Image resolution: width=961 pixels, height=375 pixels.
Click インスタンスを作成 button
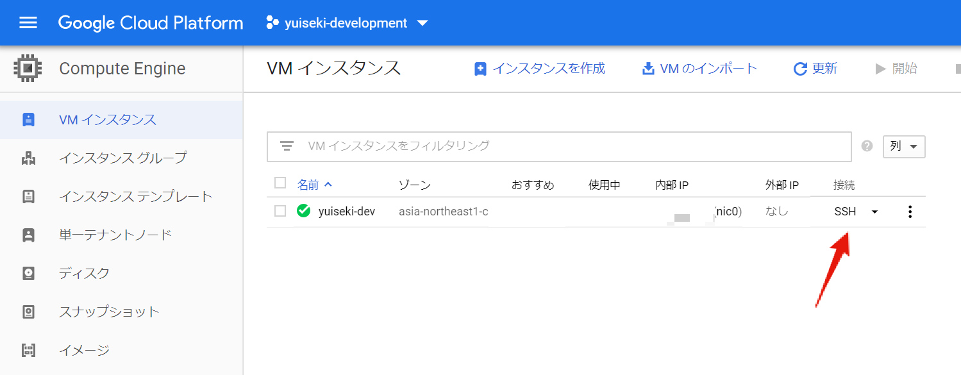point(539,69)
